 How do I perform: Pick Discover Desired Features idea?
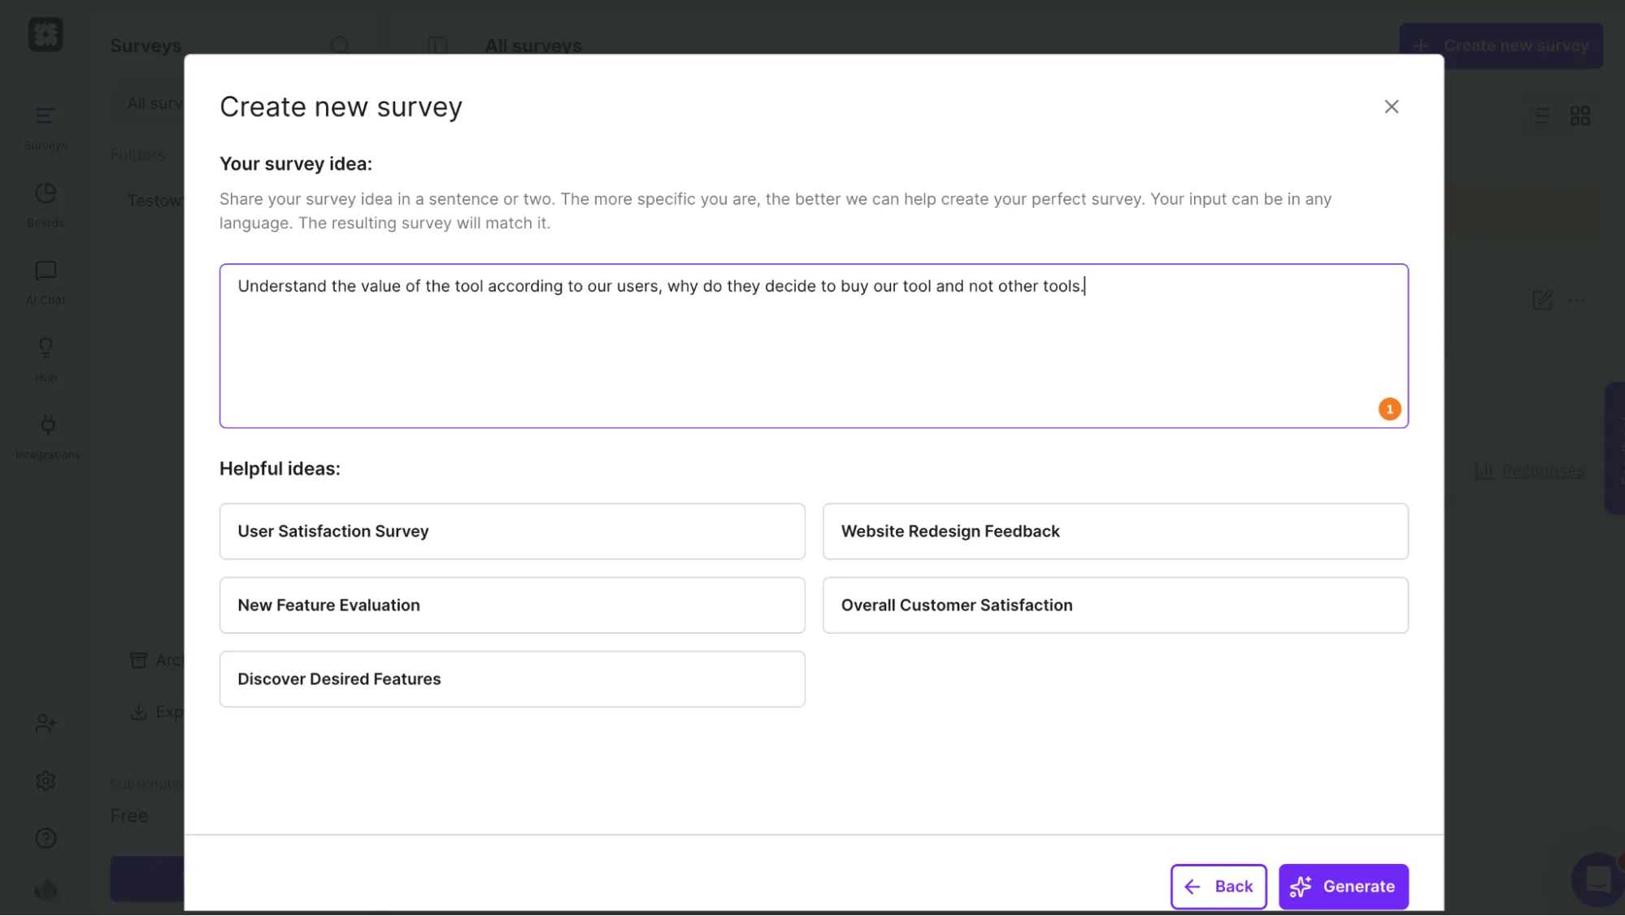click(x=511, y=679)
